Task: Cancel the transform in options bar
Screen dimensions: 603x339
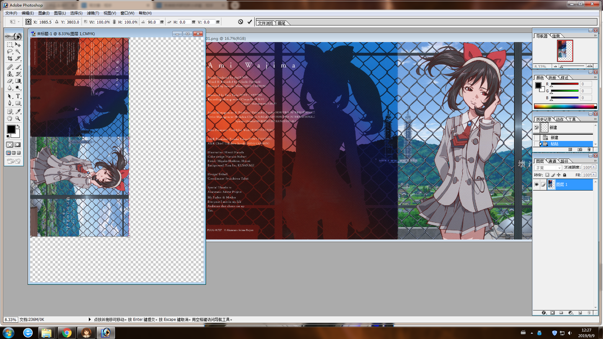Action: point(240,22)
